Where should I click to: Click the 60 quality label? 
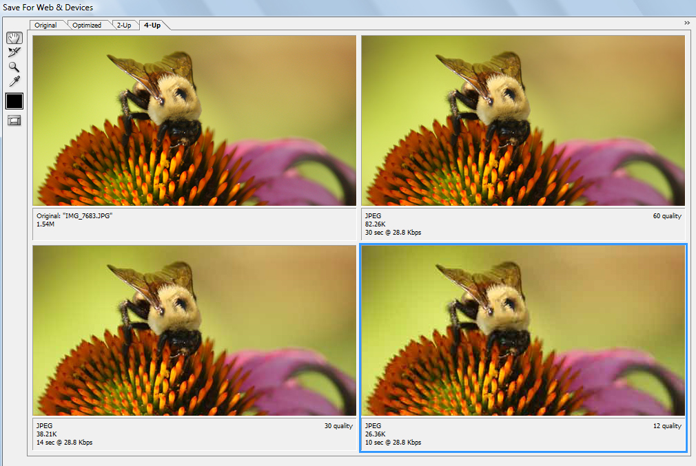[x=666, y=216]
